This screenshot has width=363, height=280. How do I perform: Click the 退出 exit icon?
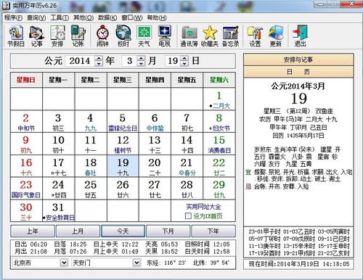300,36
